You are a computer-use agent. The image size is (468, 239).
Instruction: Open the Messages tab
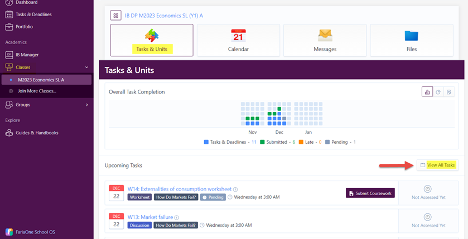325,40
